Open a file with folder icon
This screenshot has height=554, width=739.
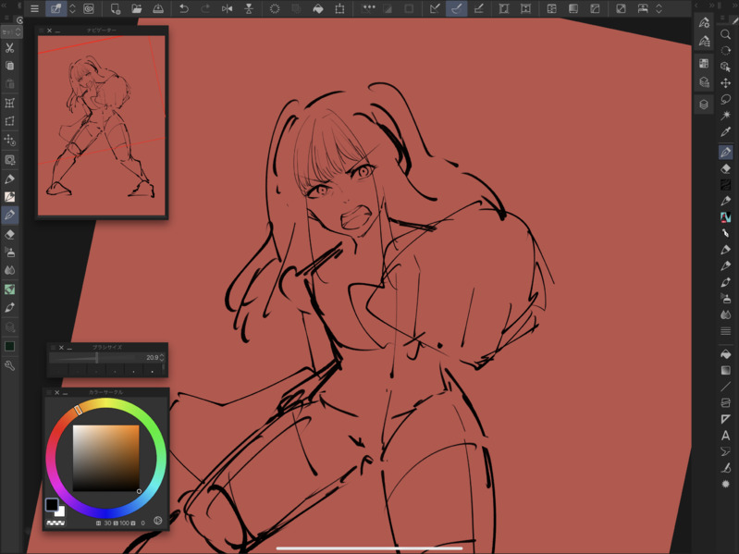pos(137,8)
